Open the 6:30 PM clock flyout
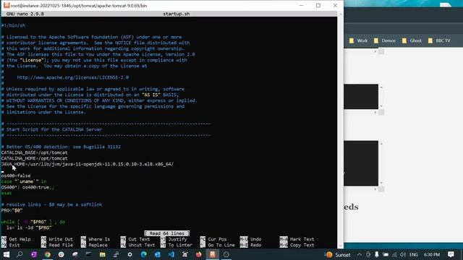 pos(432,255)
